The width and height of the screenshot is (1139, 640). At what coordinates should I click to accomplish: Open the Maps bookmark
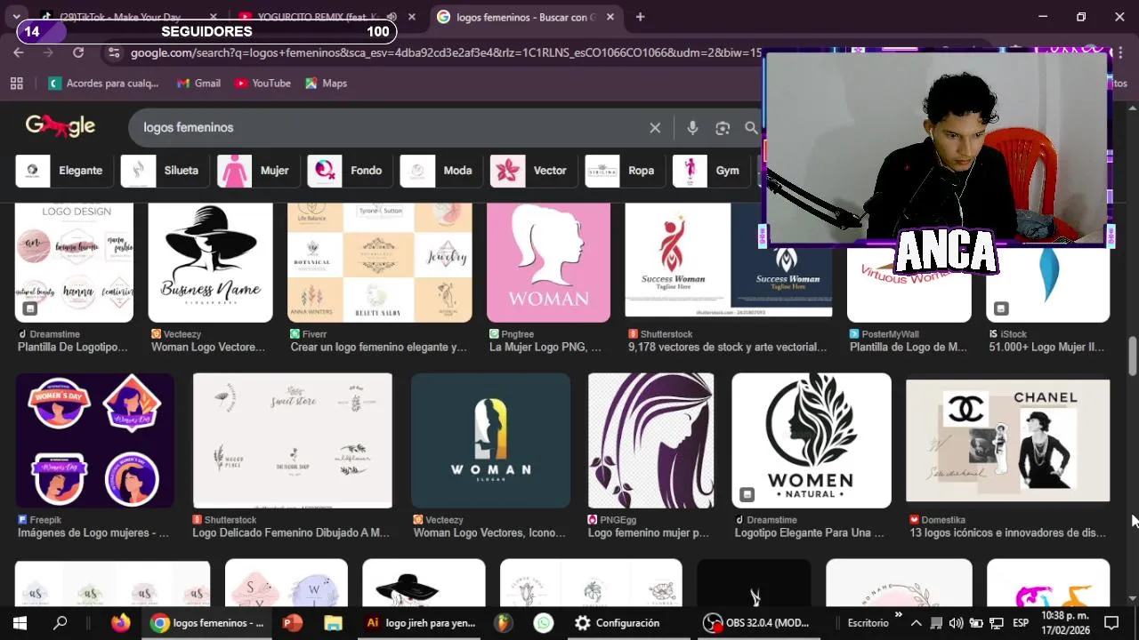[x=326, y=84]
